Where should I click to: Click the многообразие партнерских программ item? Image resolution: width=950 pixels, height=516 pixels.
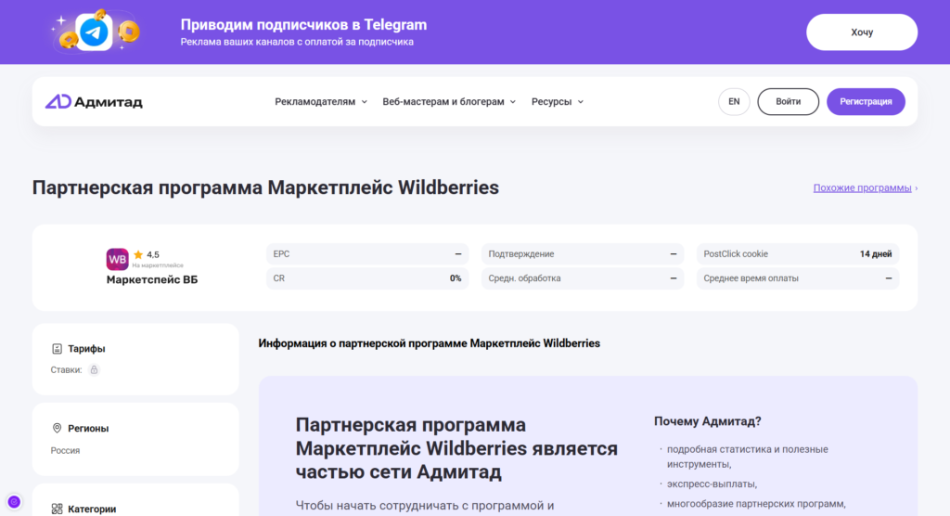(757, 504)
